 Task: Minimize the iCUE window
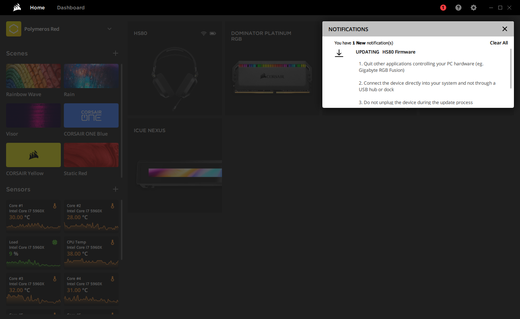491,8
